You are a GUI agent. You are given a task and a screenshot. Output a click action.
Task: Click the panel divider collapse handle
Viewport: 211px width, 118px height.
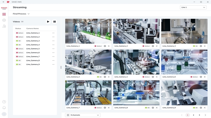[61, 67]
